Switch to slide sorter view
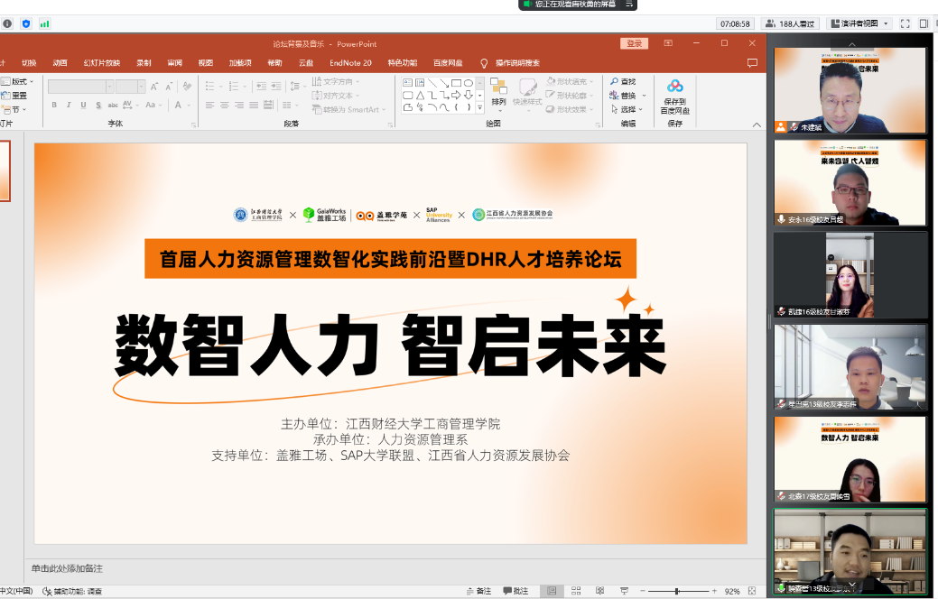The image size is (938, 599). [576, 591]
